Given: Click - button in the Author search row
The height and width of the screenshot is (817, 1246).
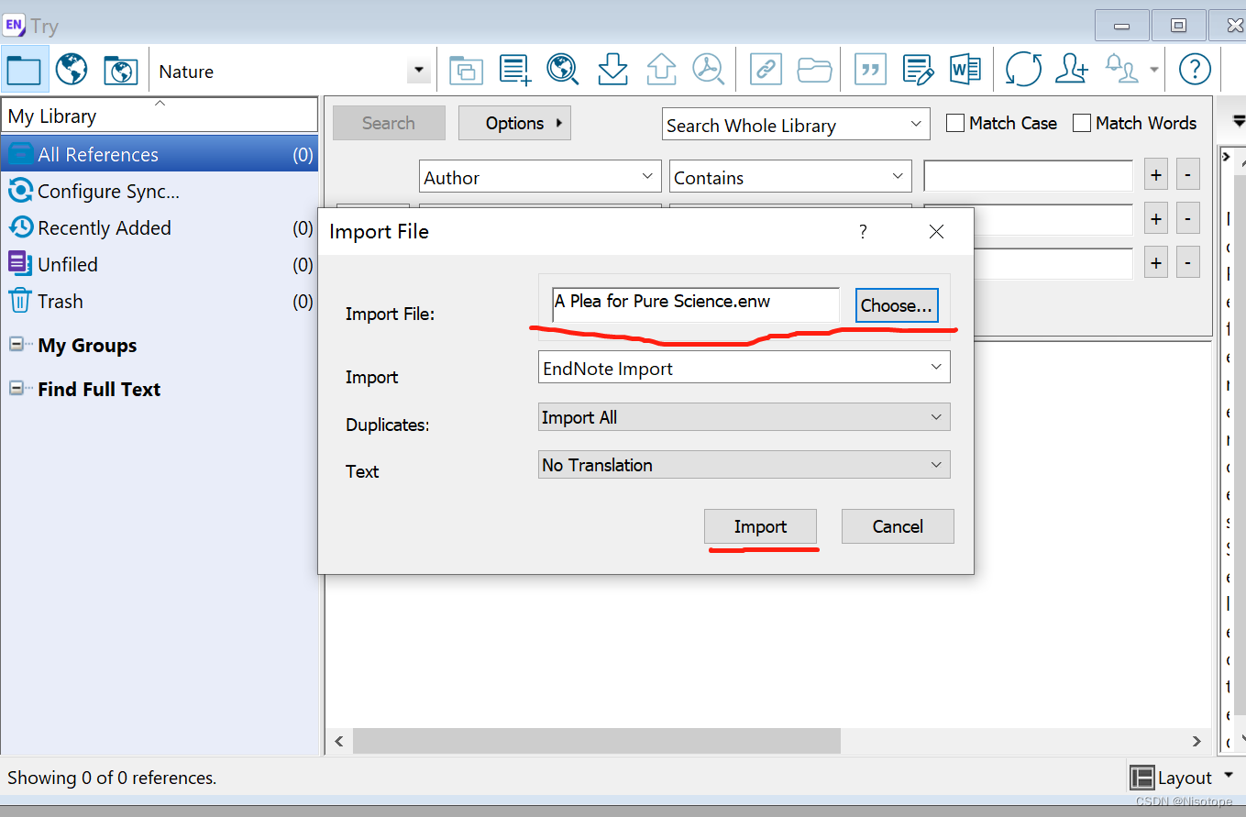Looking at the screenshot, I should coord(1187,174).
